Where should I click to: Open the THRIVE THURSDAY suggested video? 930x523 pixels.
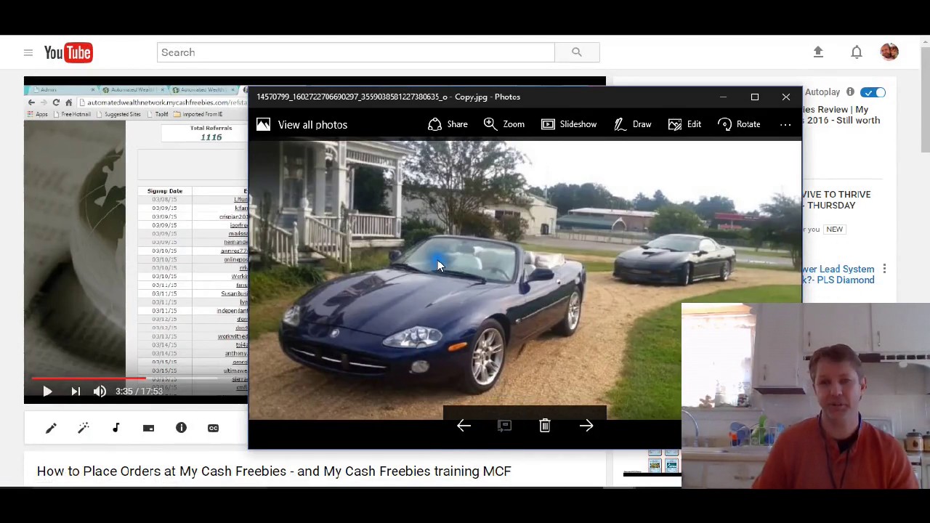(836, 200)
